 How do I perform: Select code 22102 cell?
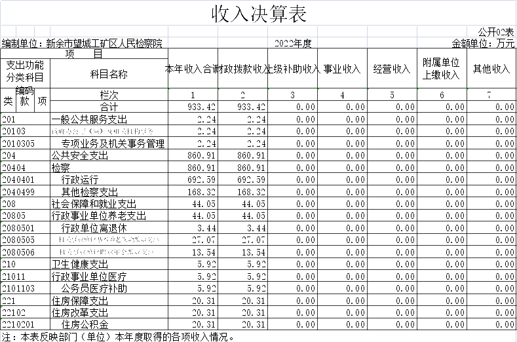pos(25,313)
